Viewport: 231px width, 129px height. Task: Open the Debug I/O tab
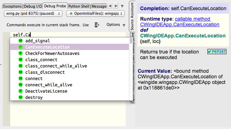tap(33, 6)
